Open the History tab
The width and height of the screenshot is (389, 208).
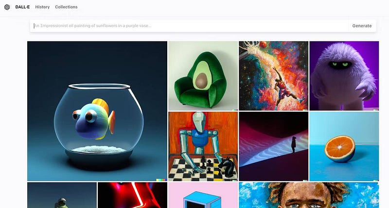point(42,7)
